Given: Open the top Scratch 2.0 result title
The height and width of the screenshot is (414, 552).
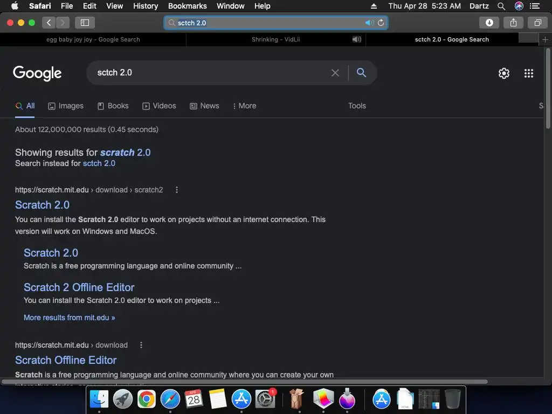Looking at the screenshot, I should tap(42, 205).
